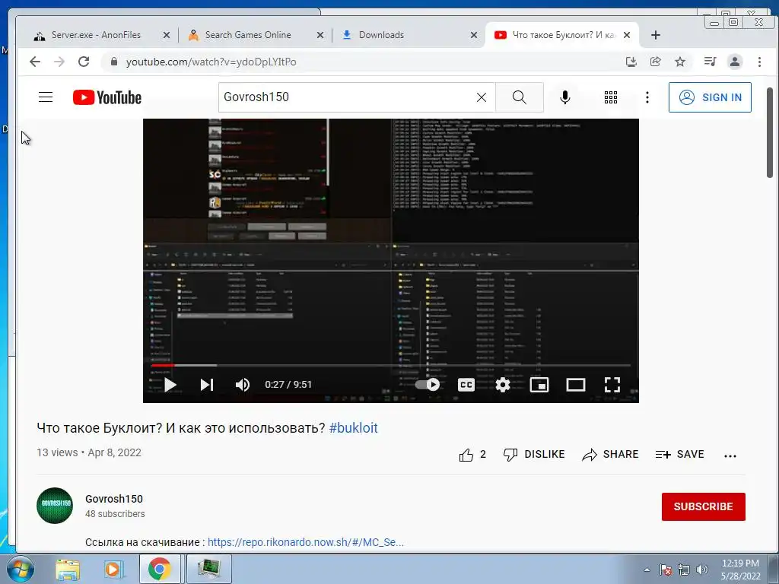Close the Server.exe - AnonFiles tab
779x584 pixels.
click(167, 35)
